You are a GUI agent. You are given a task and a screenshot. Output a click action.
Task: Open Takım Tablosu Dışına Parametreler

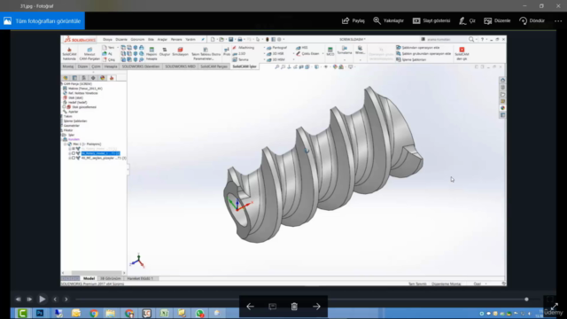point(206,53)
